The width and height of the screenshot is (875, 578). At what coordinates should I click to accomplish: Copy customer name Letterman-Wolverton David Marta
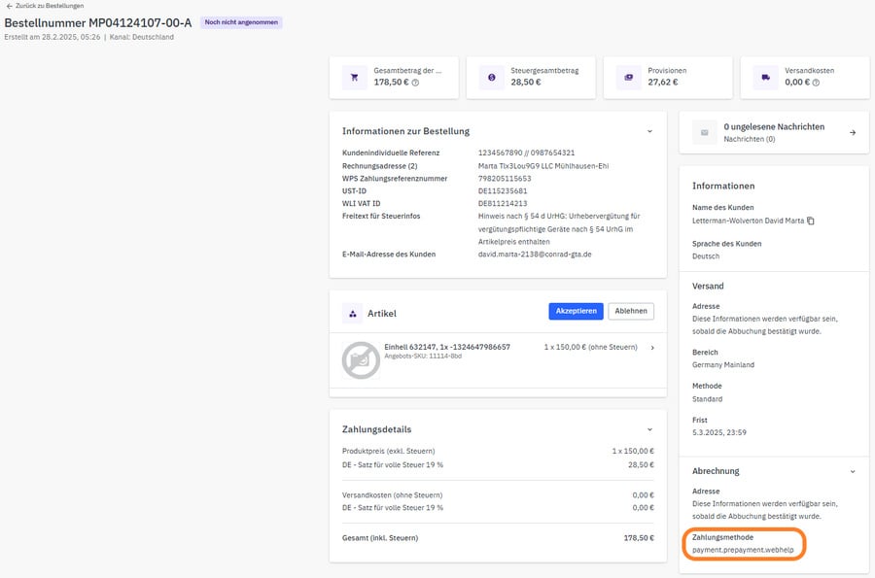[811, 221]
